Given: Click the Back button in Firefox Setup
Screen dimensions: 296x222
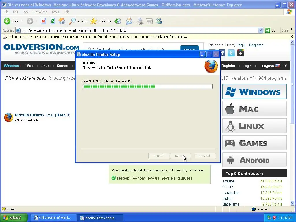Looking at the screenshot, I should (x=159, y=156).
